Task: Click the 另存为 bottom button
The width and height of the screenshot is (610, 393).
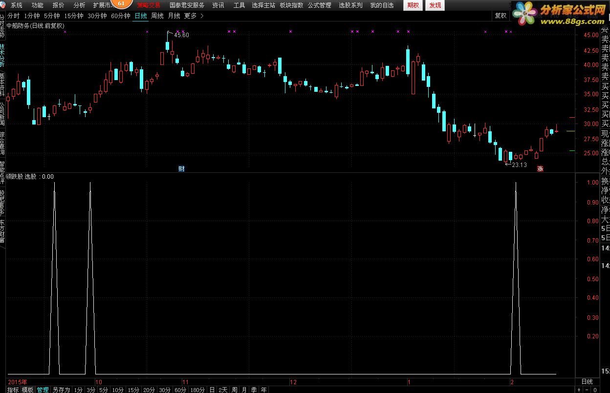Action: [x=62, y=390]
